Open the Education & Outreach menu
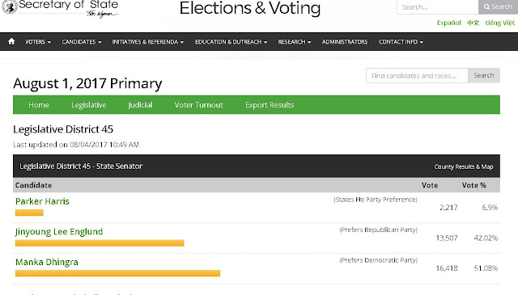The width and height of the screenshot is (518, 295). [x=231, y=42]
